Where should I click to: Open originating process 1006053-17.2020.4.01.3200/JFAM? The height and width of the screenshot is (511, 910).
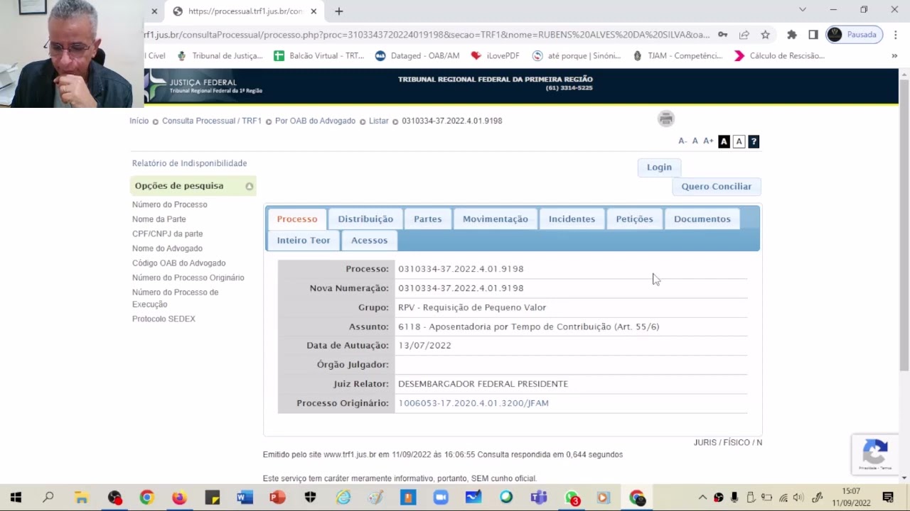click(473, 403)
